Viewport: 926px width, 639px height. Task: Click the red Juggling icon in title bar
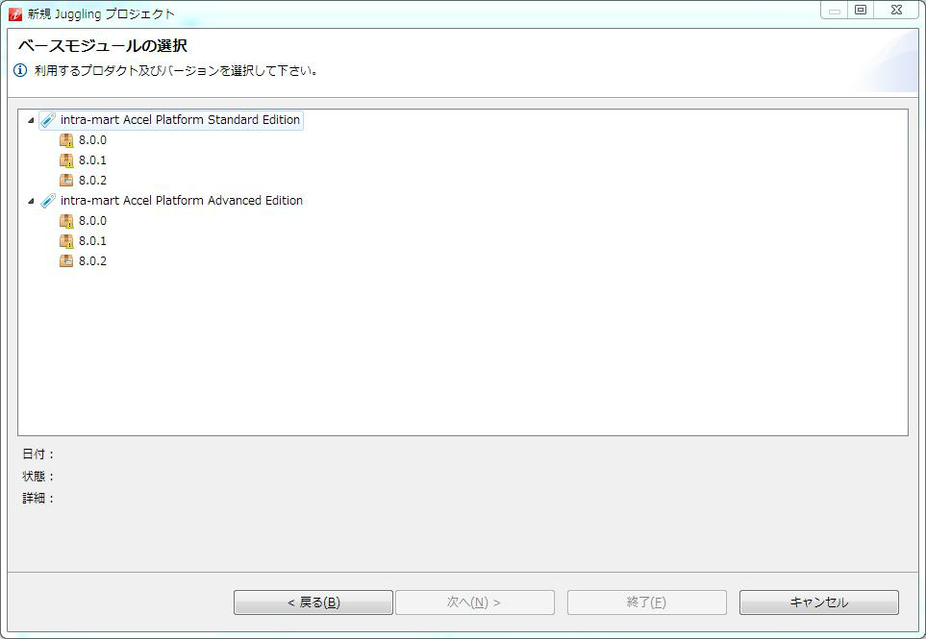point(15,13)
